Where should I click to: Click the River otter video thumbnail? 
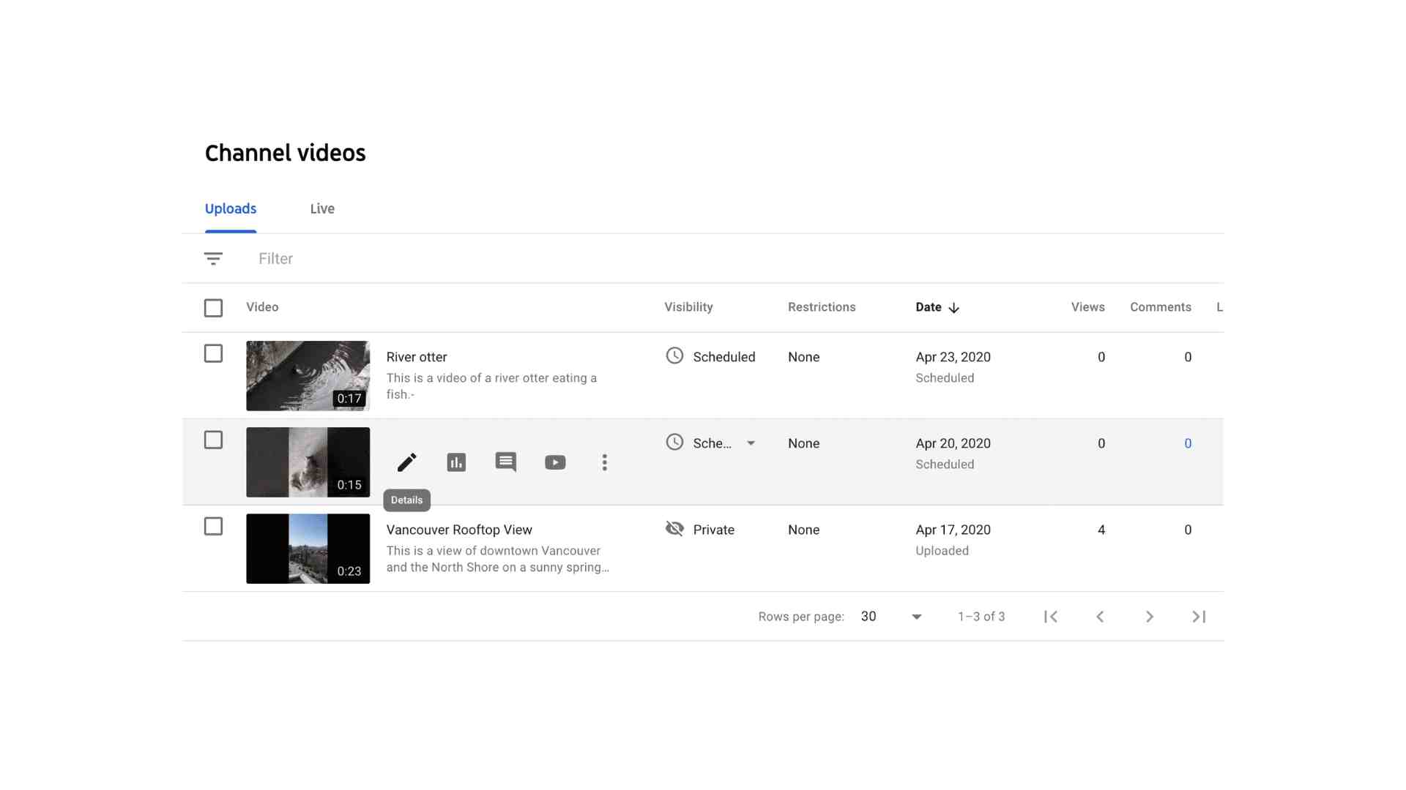point(308,375)
